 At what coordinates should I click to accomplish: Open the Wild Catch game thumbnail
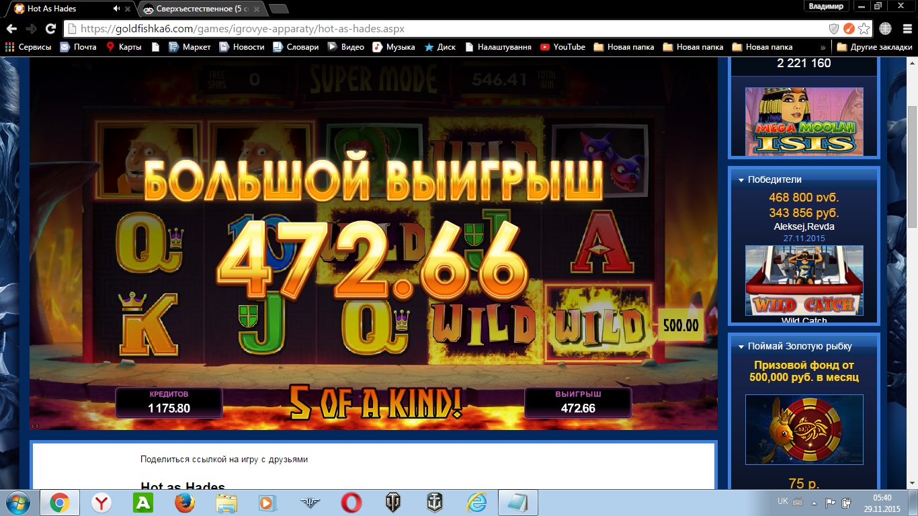click(x=804, y=280)
